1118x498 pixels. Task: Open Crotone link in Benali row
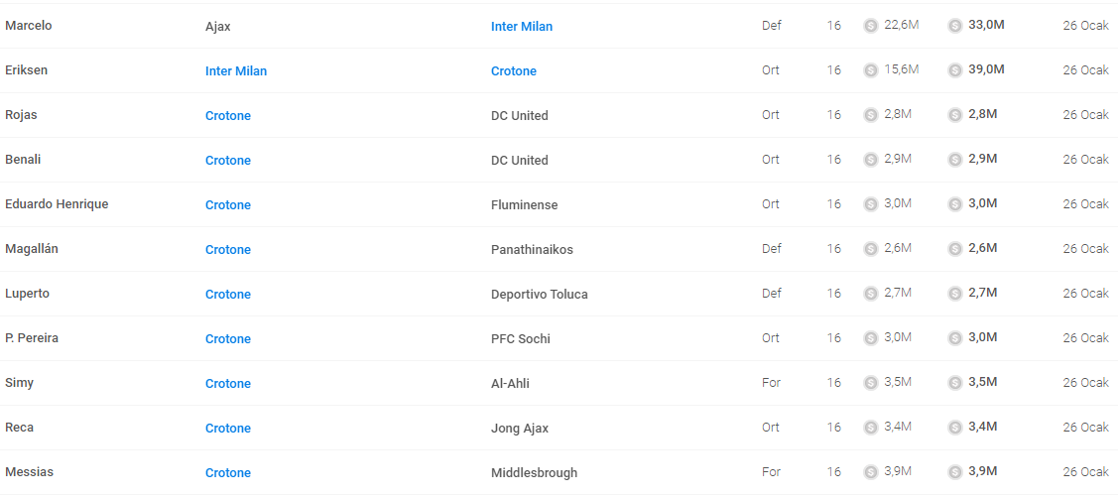[228, 161]
